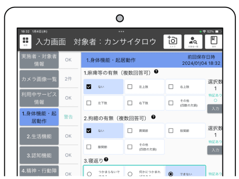Tap the 保存 bookmark save icon
Viewport: 239px width, 179px height.
tap(214, 42)
